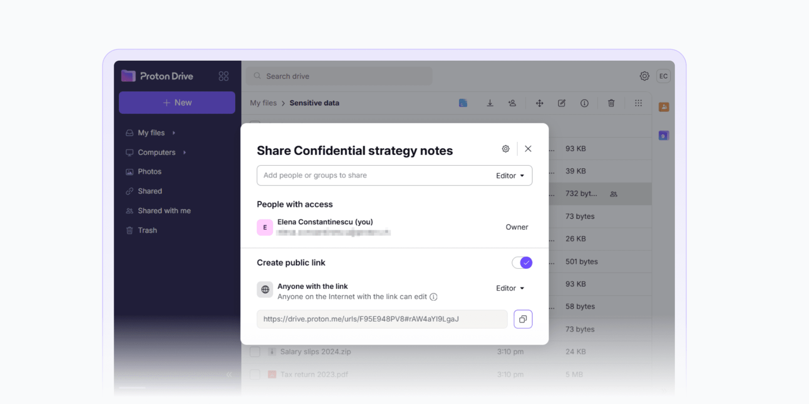Open the Trash folder
Image resolution: width=809 pixels, height=404 pixels.
tap(147, 230)
